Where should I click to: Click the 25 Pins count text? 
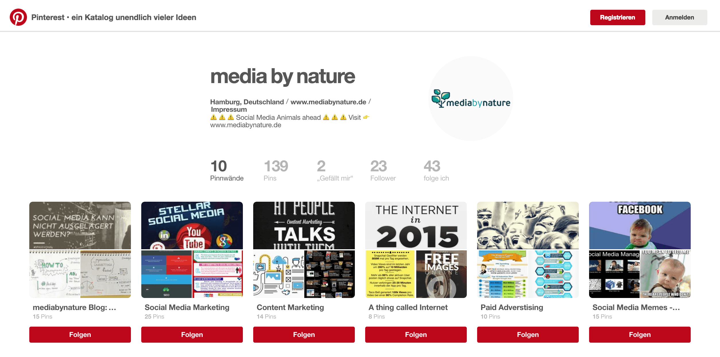154,317
